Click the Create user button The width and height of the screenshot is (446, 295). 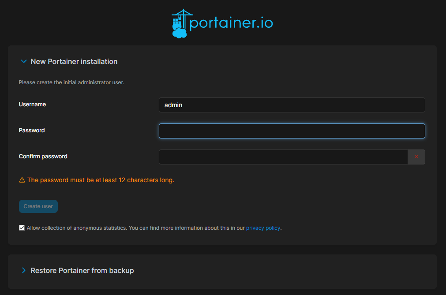coord(38,206)
